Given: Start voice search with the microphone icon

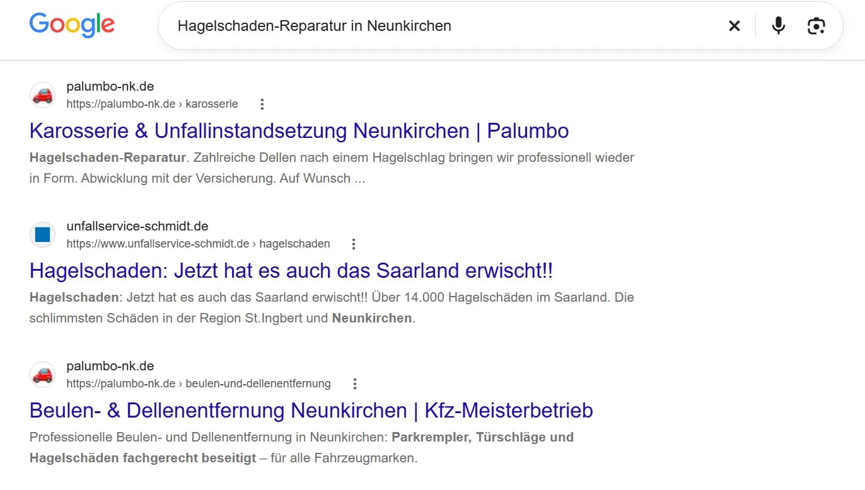Looking at the screenshot, I should (x=779, y=26).
